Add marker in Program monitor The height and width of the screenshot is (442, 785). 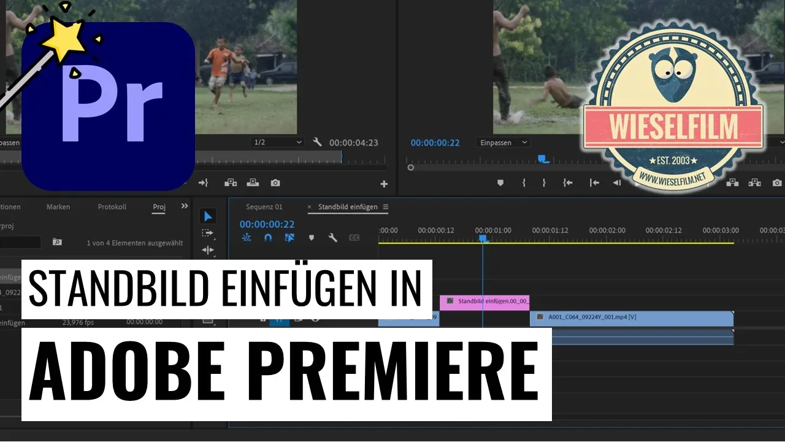tap(500, 183)
